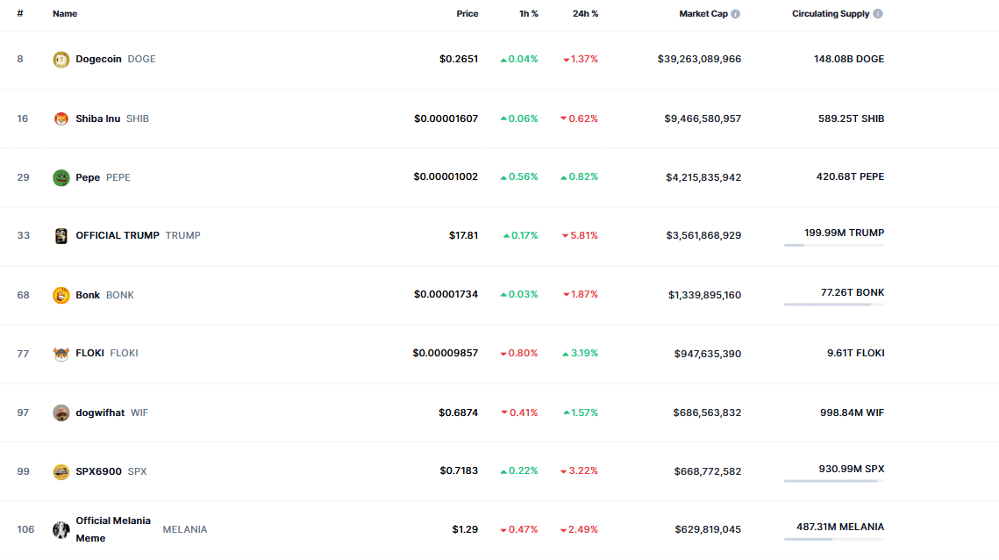Sort by the rank # column header

click(x=20, y=14)
